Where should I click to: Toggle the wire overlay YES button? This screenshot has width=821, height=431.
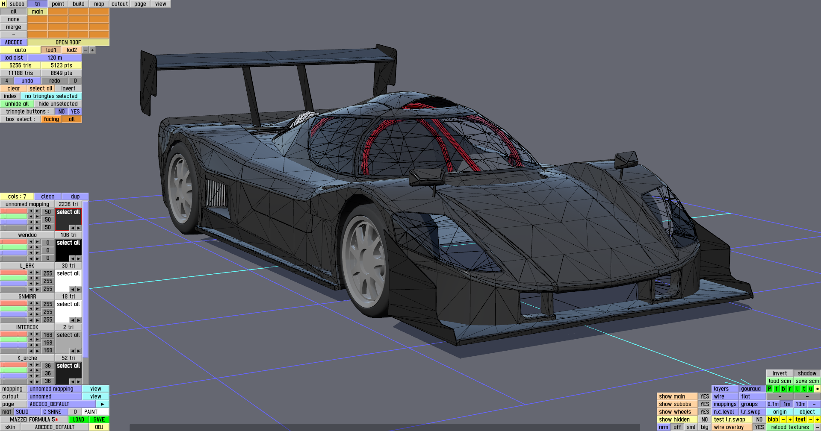tap(759, 427)
